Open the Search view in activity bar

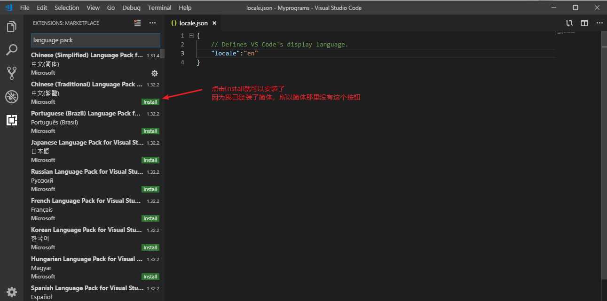click(12, 49)
